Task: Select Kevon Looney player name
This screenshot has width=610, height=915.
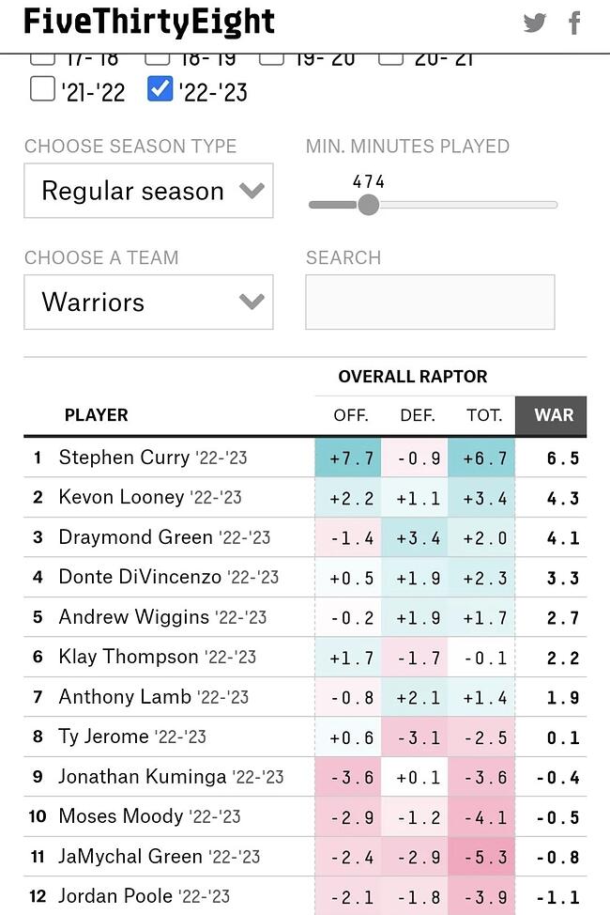Action: pos(121,497)
